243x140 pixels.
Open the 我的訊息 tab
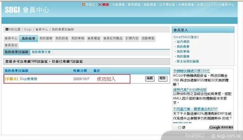point(62,38)
